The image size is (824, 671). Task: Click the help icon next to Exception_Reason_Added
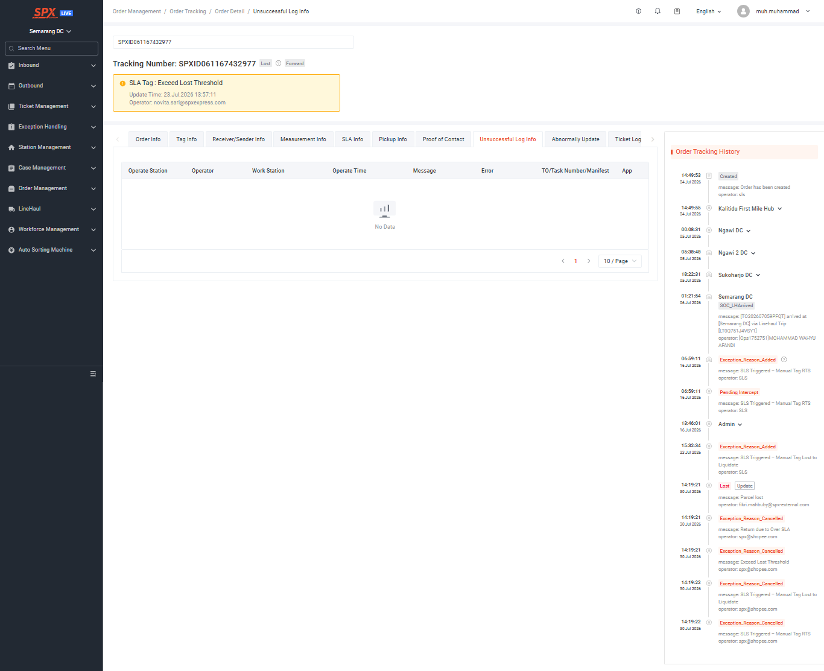click(x=784, y=360)
